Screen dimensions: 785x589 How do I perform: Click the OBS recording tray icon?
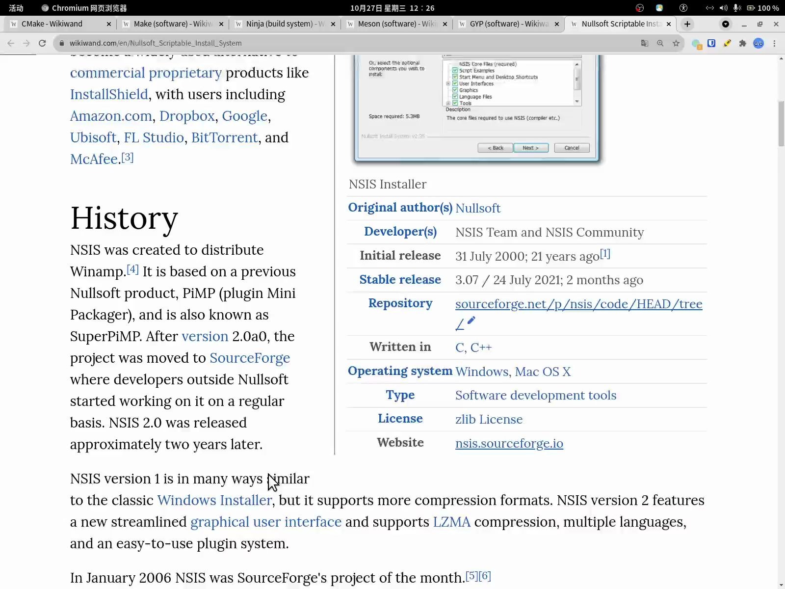(x=640, y=8)
